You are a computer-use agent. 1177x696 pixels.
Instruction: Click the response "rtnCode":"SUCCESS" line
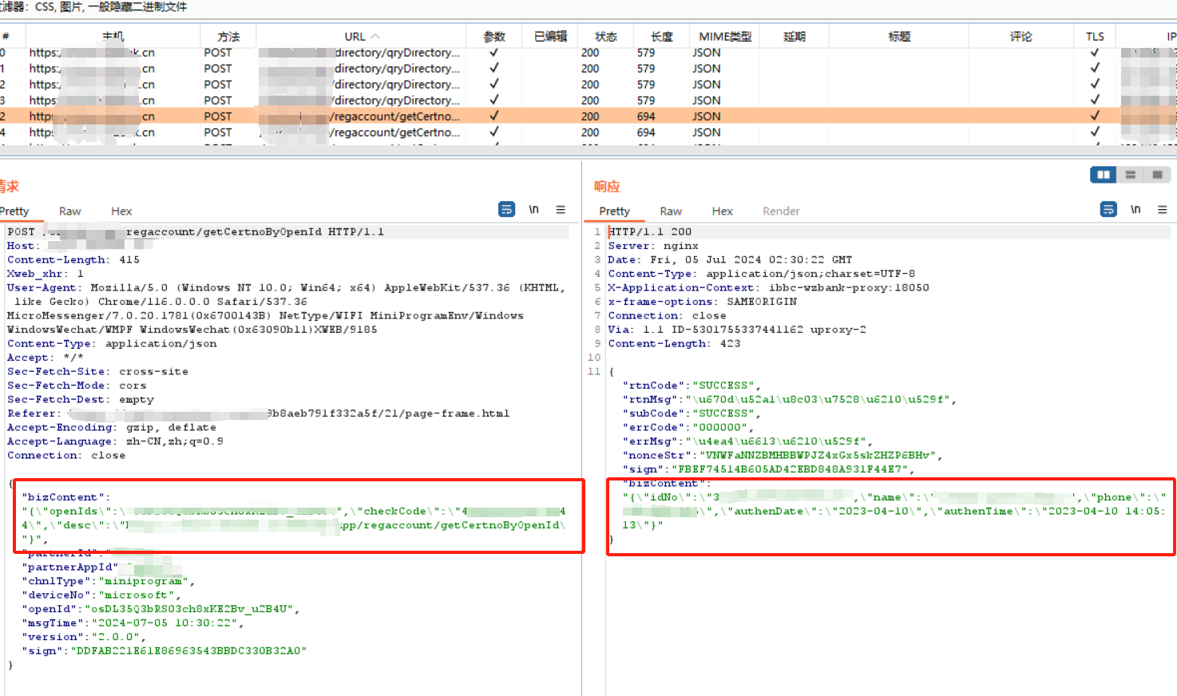692,386
